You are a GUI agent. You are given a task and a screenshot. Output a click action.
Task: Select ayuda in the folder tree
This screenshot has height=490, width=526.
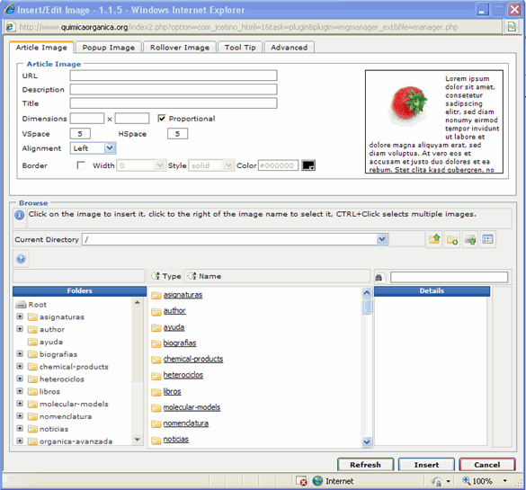[x=51, y=342]
